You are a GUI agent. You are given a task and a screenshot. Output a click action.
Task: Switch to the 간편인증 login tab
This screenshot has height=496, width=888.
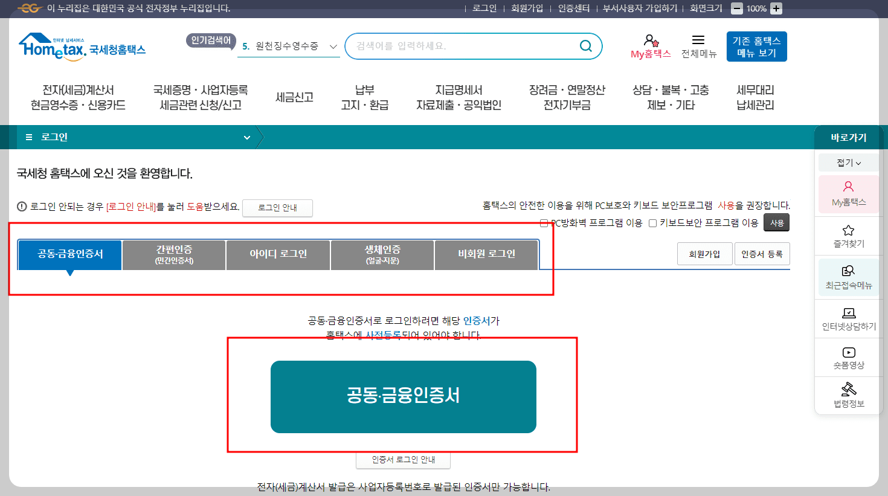tap(173, 254)
